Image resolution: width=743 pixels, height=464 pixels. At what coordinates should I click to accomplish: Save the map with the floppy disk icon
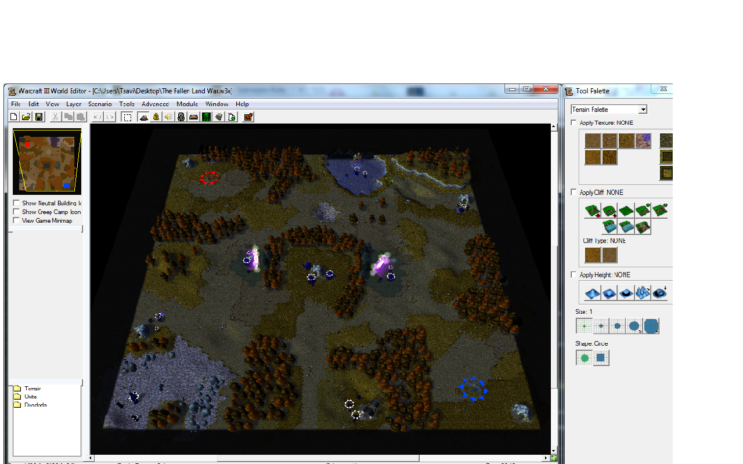pyautogui.click(x=39, y=117)
